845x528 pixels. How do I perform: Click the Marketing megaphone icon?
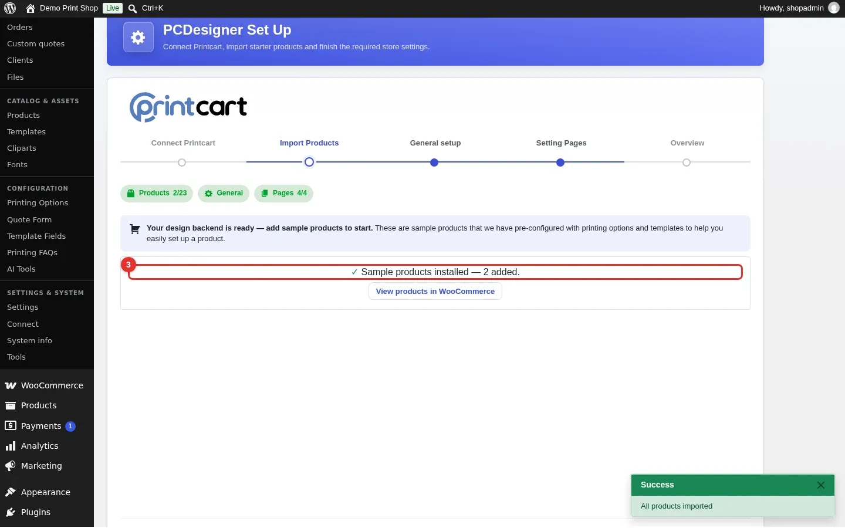[11, 466]
